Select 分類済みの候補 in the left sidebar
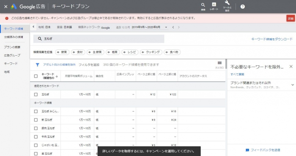Screen dimensions: 296x156 14,37
